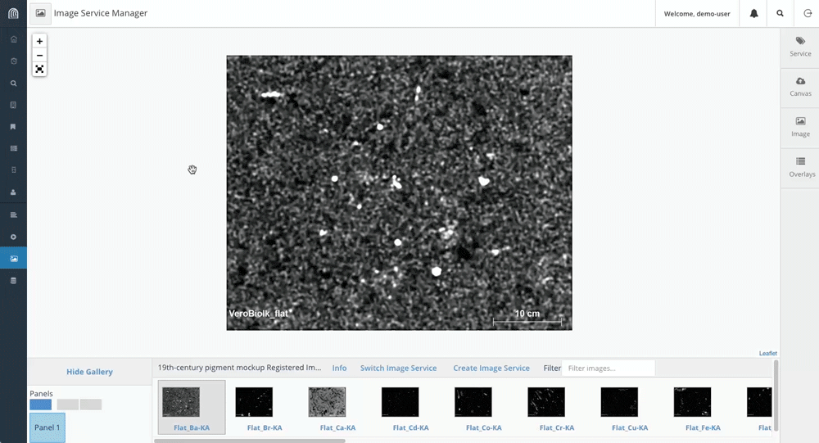Click Switch Image Service link
This screenshot has height=443, width=819.
pyautogui.click(x=398, y=368)
